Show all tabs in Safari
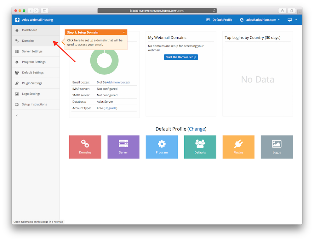 pyautogui.click(x=292, y=11)
